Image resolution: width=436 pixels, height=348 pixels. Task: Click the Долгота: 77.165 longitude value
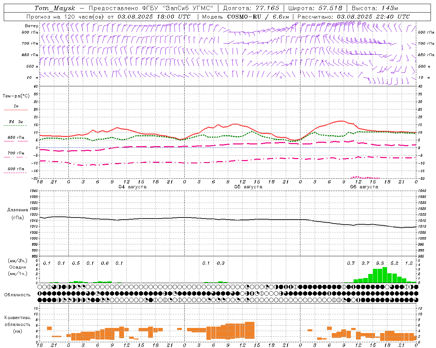click(x=251, y=8)
